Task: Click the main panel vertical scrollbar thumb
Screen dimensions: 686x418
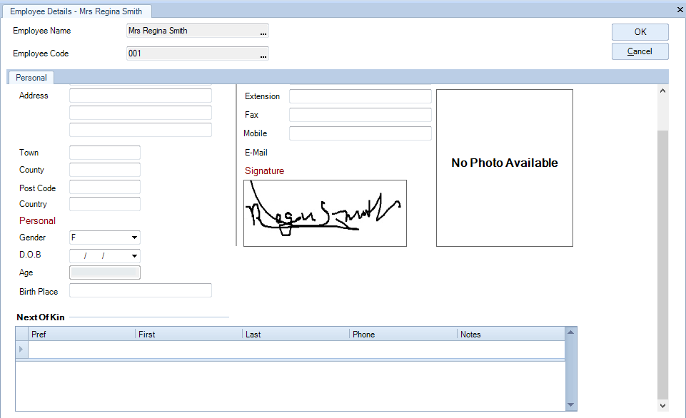Action: (663, 265)
